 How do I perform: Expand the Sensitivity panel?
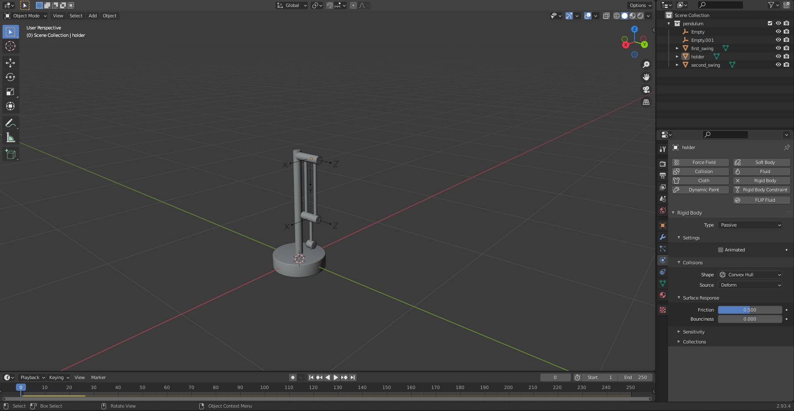(x=693, y=332)
